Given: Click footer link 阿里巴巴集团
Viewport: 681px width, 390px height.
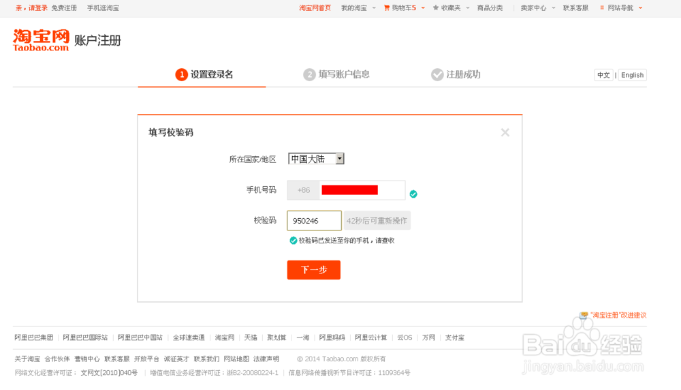Looking at the screenshot, I should [34, 337].
